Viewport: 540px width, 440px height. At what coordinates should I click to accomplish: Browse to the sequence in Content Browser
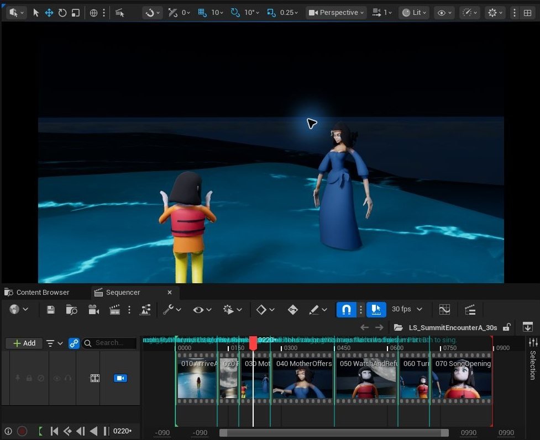(x=71, y=310)
